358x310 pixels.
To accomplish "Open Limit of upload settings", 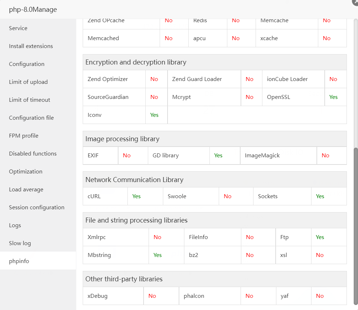I will [28, 82].
